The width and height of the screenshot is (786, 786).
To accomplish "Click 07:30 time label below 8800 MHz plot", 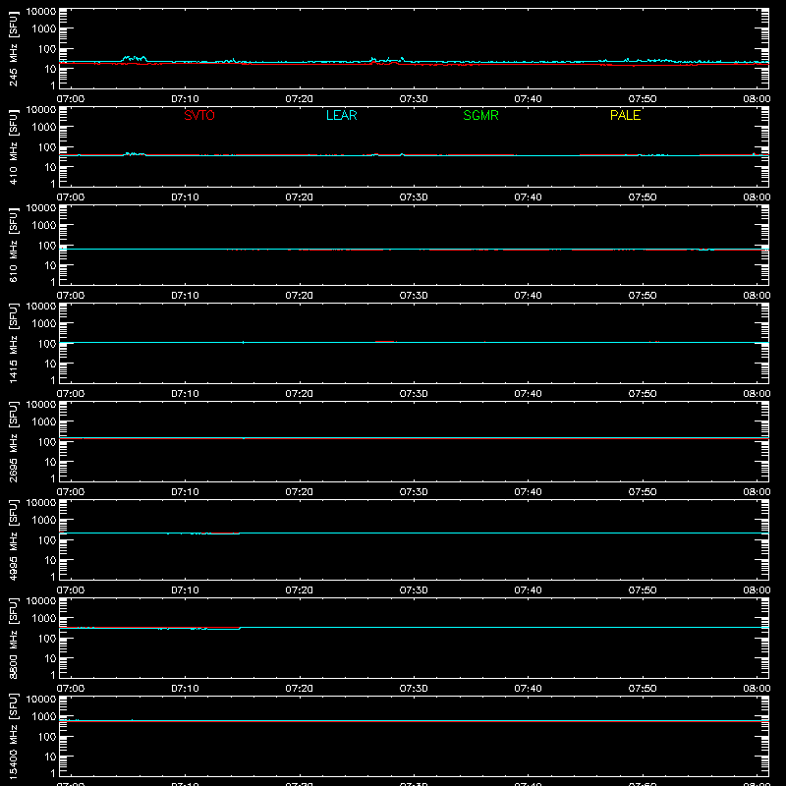I will [414, 689].
